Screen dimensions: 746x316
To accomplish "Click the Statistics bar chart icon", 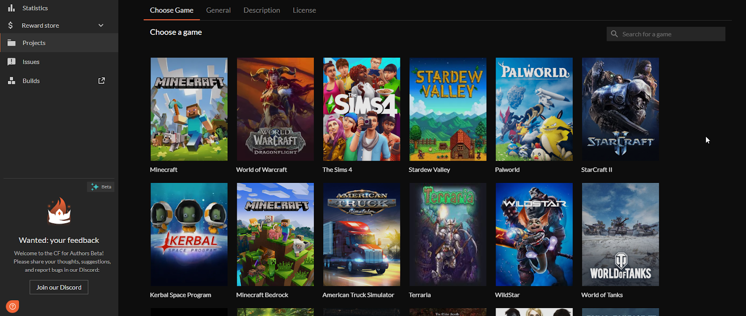I will pyautogui.click(x=11, y=8).
